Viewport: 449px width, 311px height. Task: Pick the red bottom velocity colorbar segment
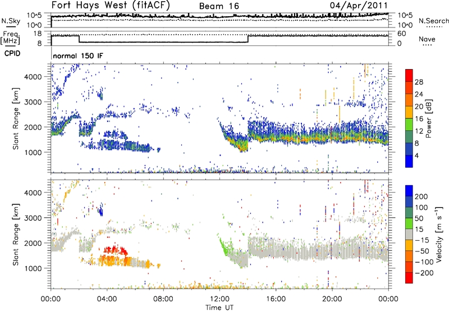[x=409, y=278]
